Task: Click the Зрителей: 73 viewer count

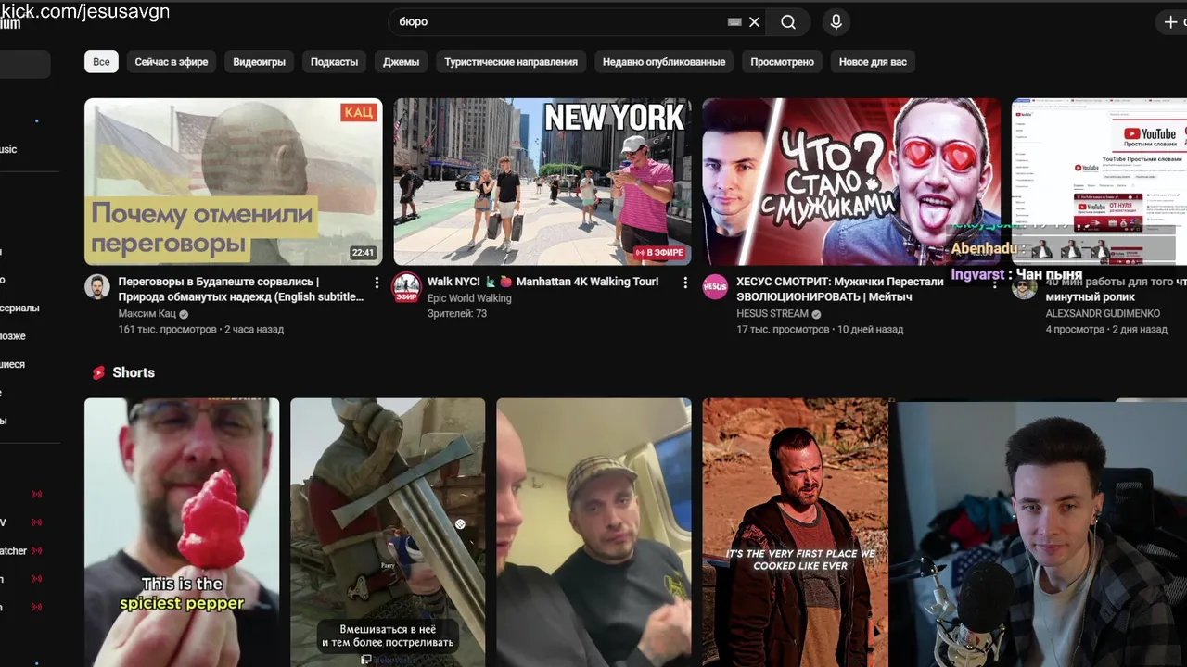Action: pos(457,313)
